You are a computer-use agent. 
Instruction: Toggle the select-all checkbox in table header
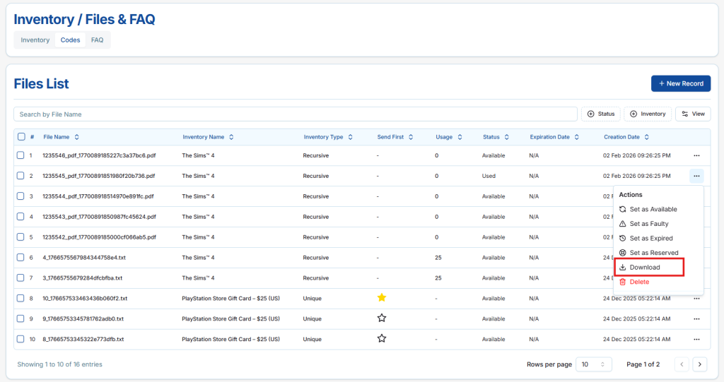pyautogui.click(x=21, y=137)
